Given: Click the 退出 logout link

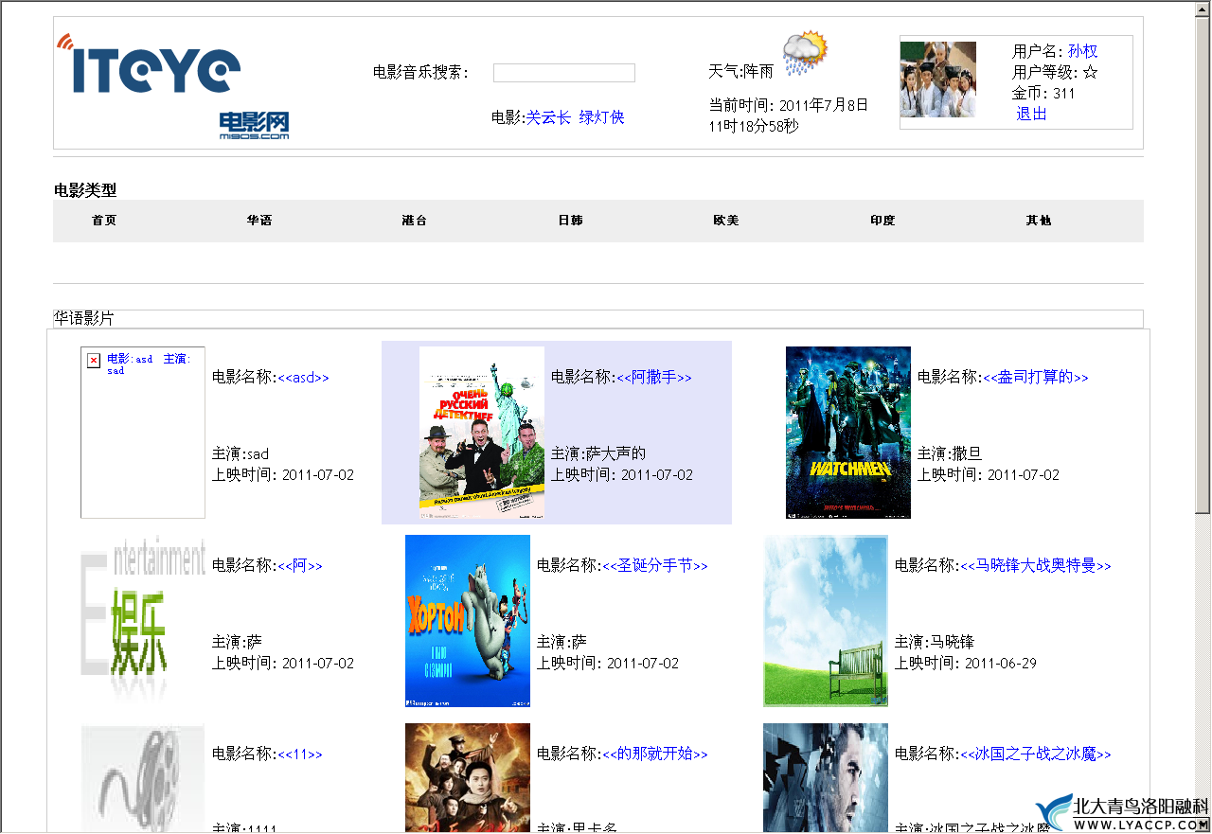Looking at the screenshot, I should click(1031, 114).
